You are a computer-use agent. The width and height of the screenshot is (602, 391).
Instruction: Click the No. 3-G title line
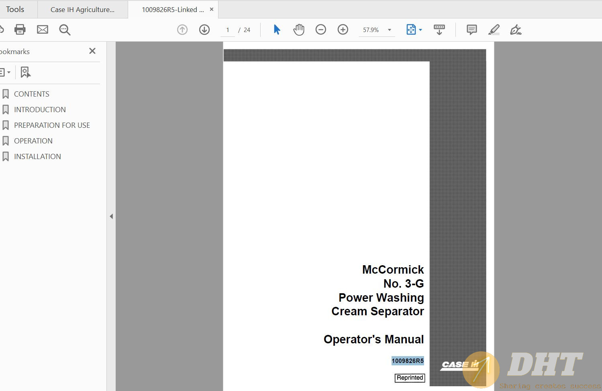404,284
